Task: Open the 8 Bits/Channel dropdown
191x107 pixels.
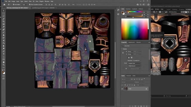Action: [x=135, y=66]
